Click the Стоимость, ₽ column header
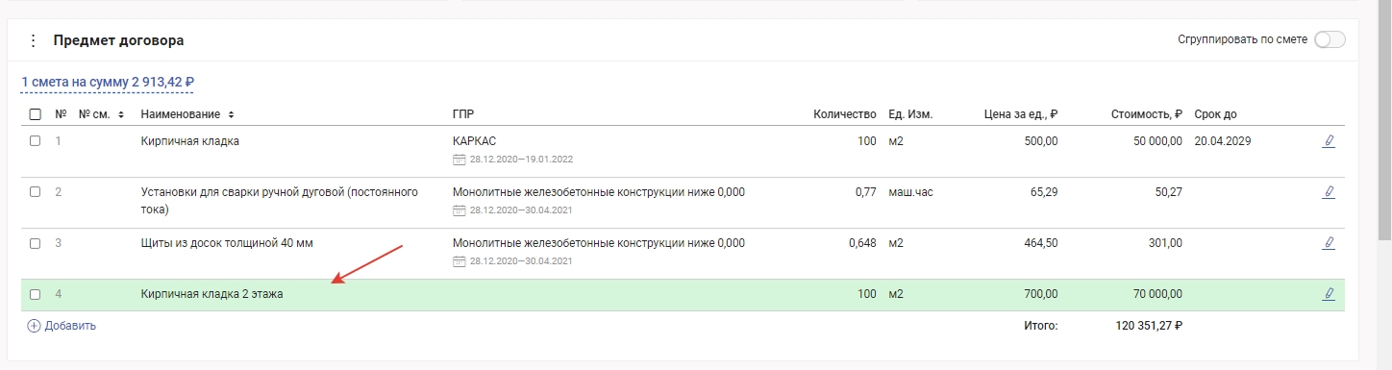1392x370 pixels. coord(1146,114)
